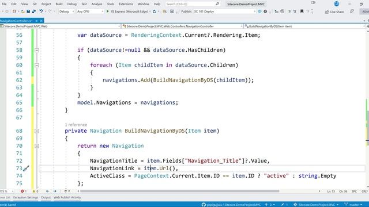Click the user account avatar
This screenshot has height=207, width=369.
coord(337,4)
